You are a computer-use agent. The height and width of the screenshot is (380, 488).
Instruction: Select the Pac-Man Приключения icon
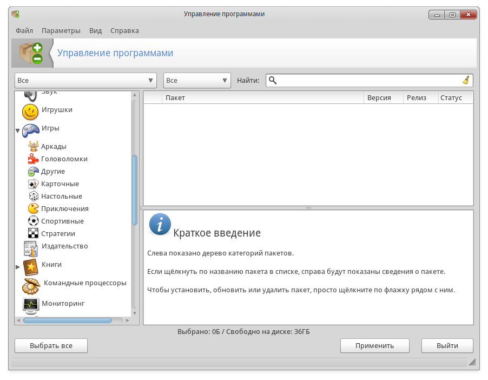coord(33,208)
